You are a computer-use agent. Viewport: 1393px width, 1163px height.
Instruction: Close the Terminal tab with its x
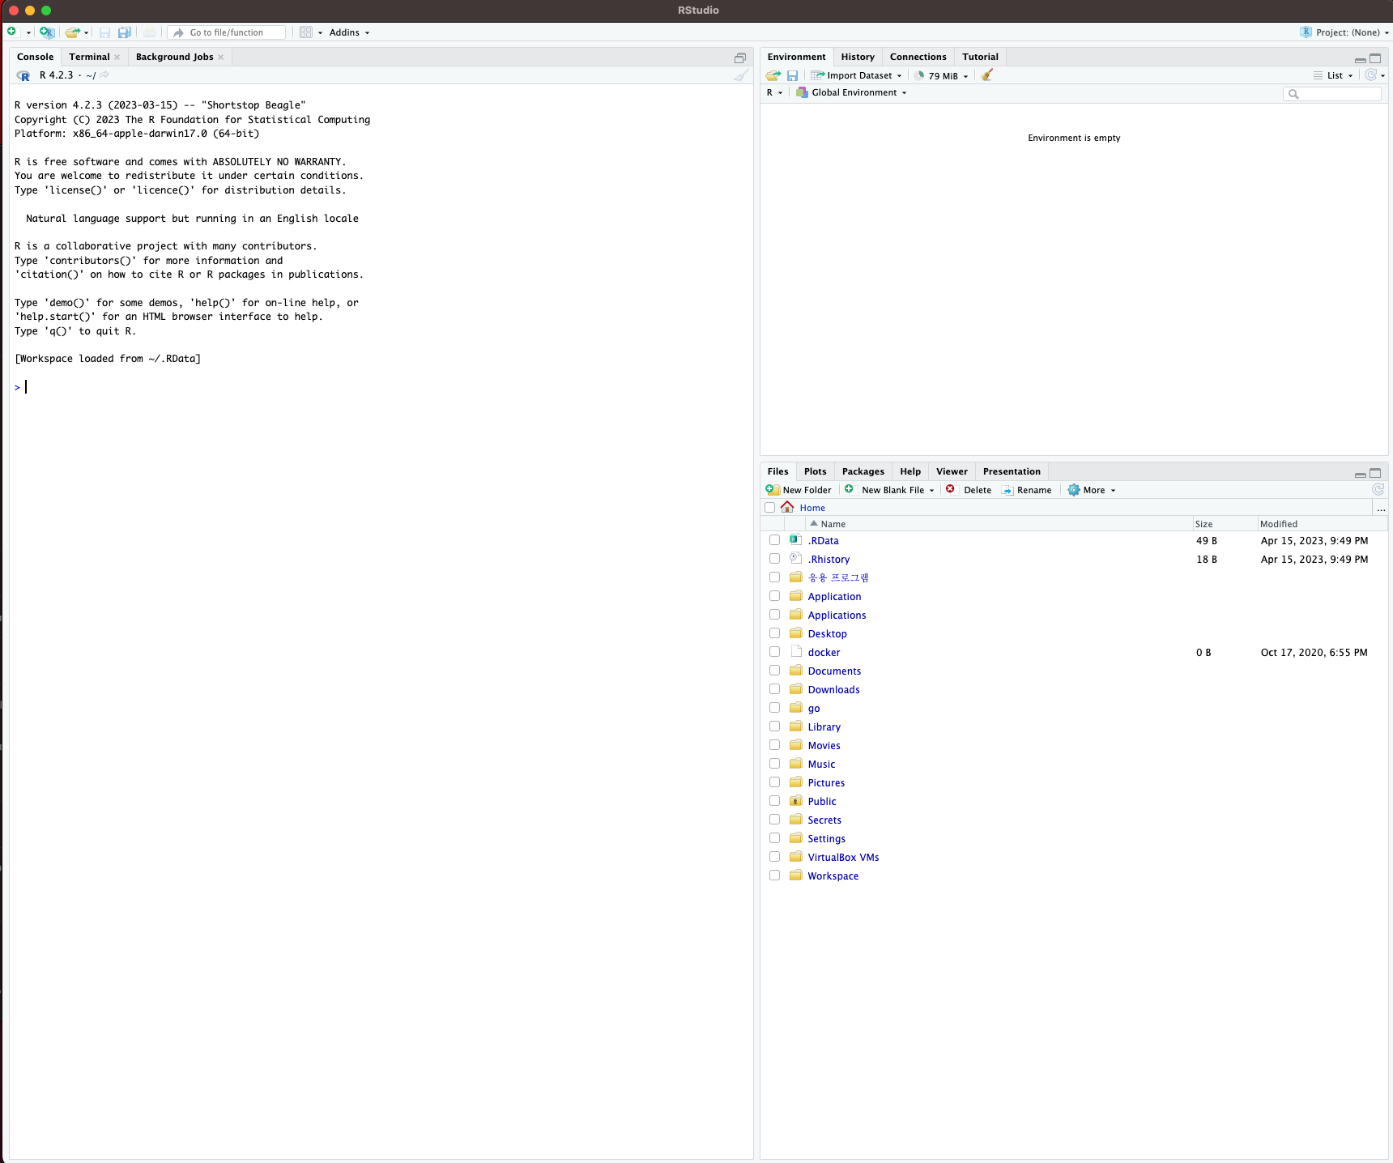tap(117, 57)
